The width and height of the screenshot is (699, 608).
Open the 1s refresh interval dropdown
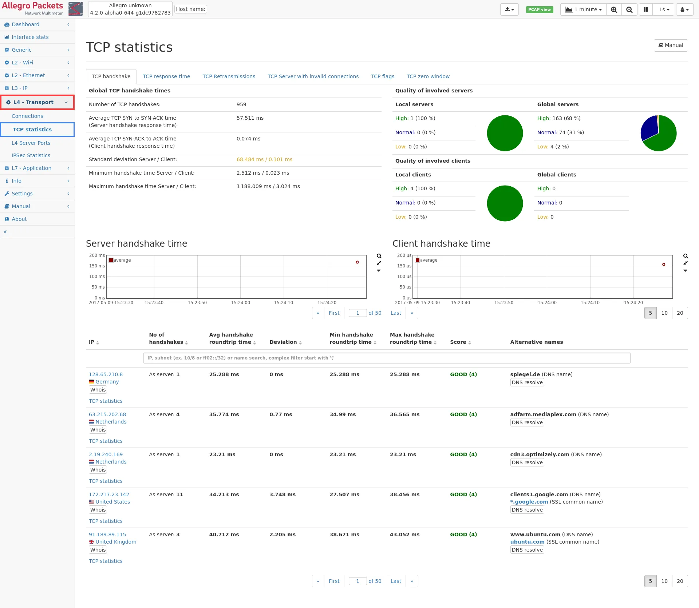coord(664,9)
